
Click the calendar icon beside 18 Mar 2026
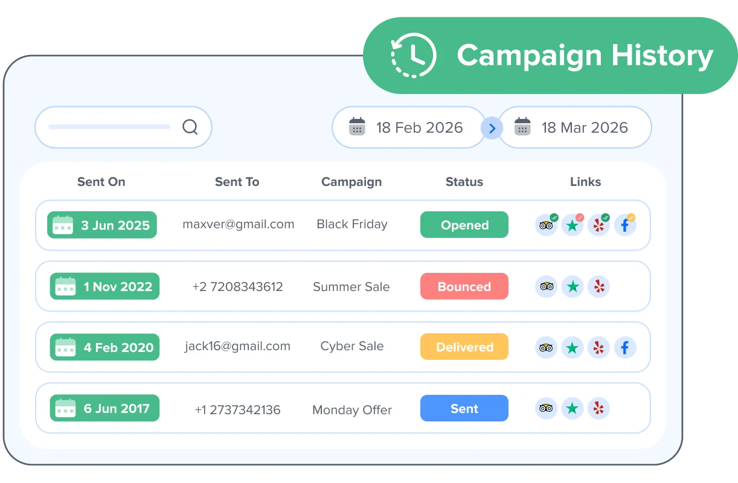click(522, 127)
